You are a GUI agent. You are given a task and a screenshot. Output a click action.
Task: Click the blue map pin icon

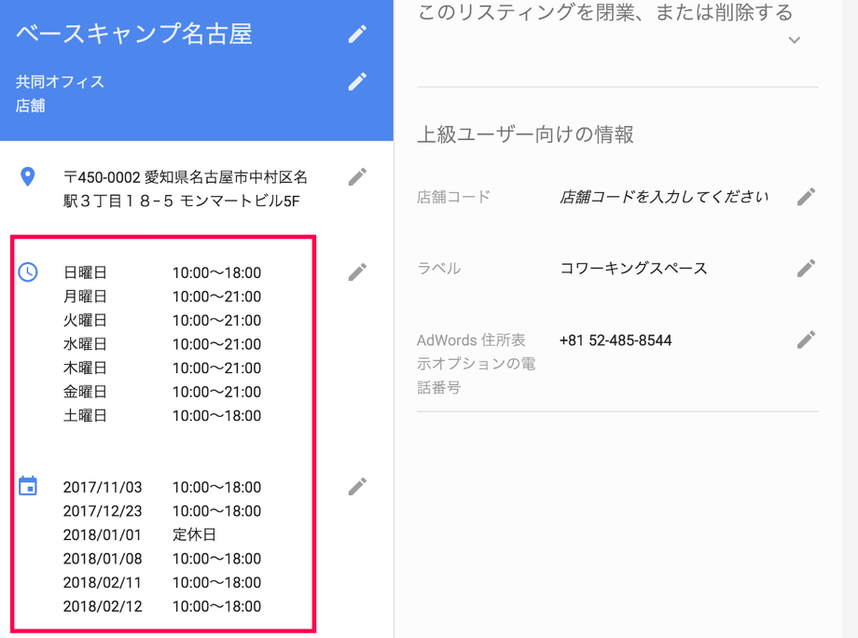click(28, 176)
